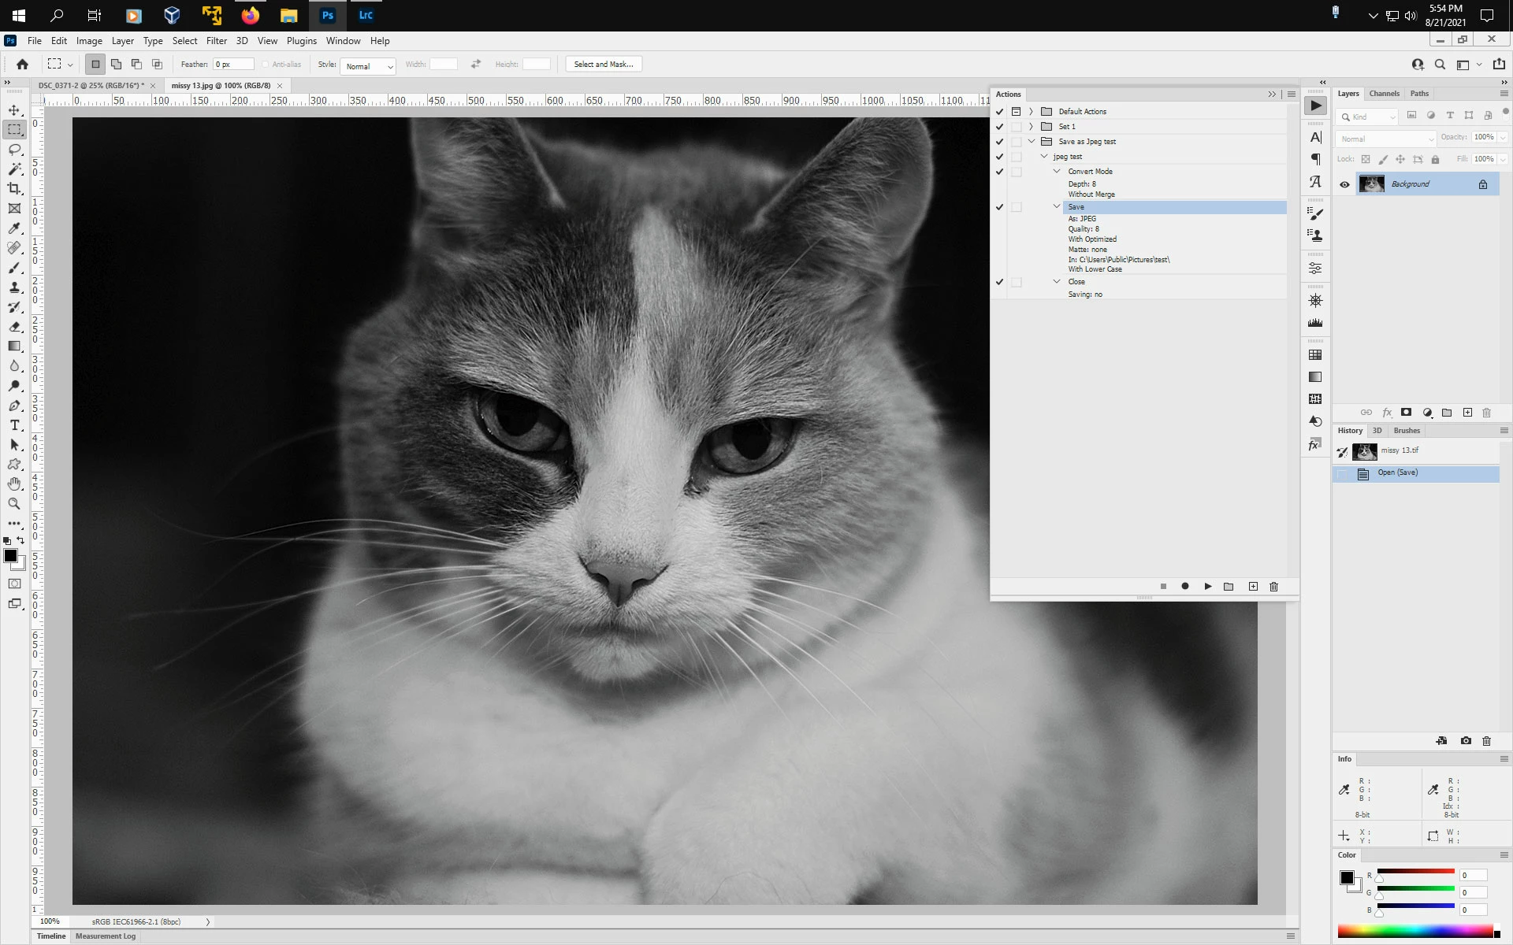Viewport: 1513px width, 945px height.
Task: Expand the Default Actions set
Action: pos(1031,112)
